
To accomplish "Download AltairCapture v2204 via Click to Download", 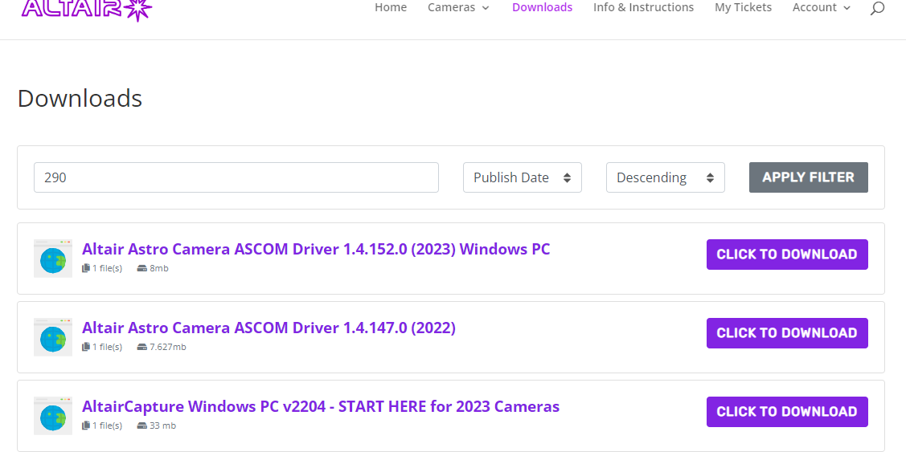I will click(787, 412).
